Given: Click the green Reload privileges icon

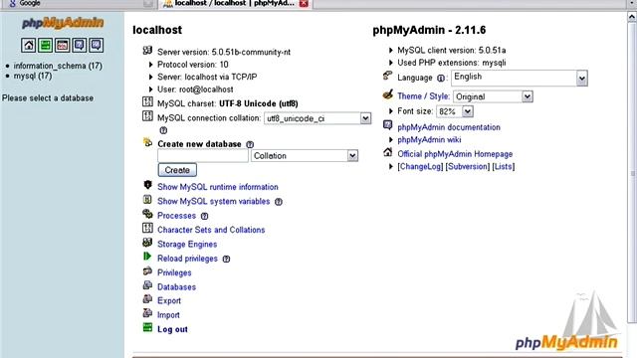Looking at the screenshot, I should pyautogui.click(x=147, y=257).
